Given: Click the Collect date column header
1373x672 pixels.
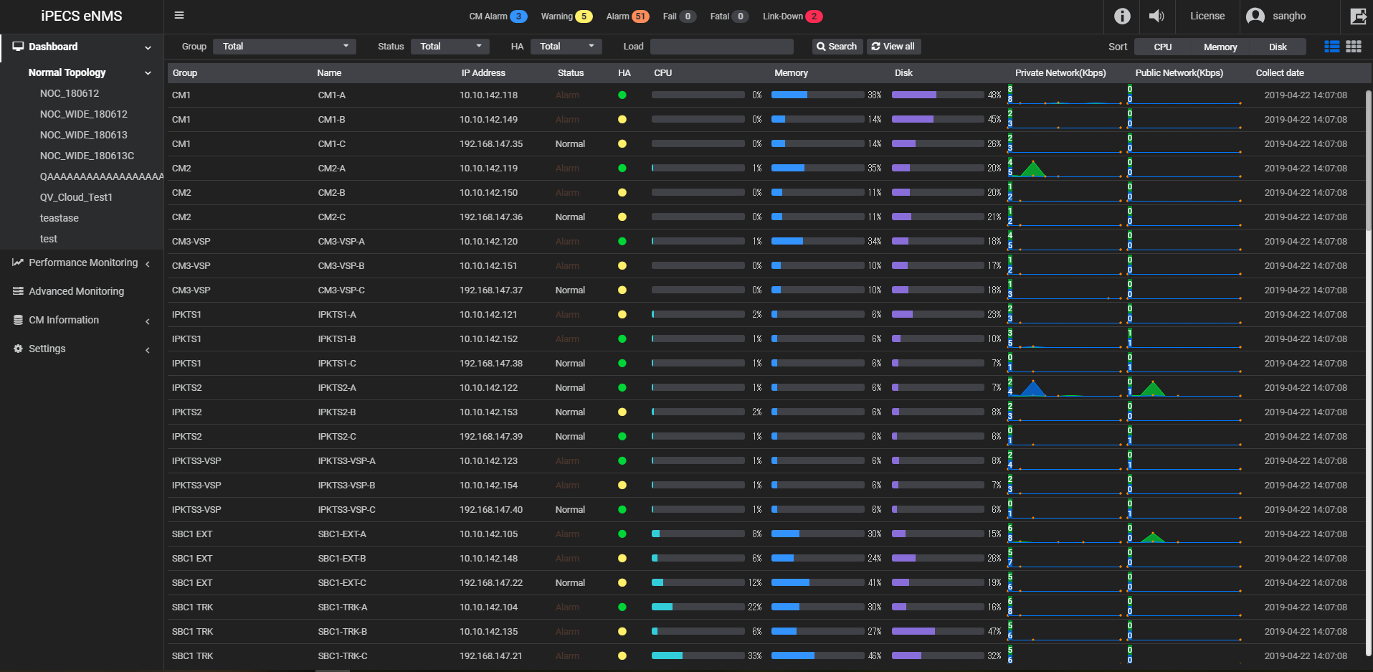Looking at the screenshot, I should (x=1280, y=73).
